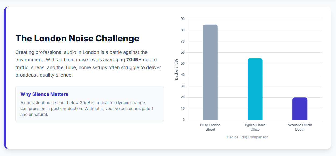Click the purple Acoustic Studio Booth bar
336x156 pixels.
pyautogui.click(x=300, y=109)
